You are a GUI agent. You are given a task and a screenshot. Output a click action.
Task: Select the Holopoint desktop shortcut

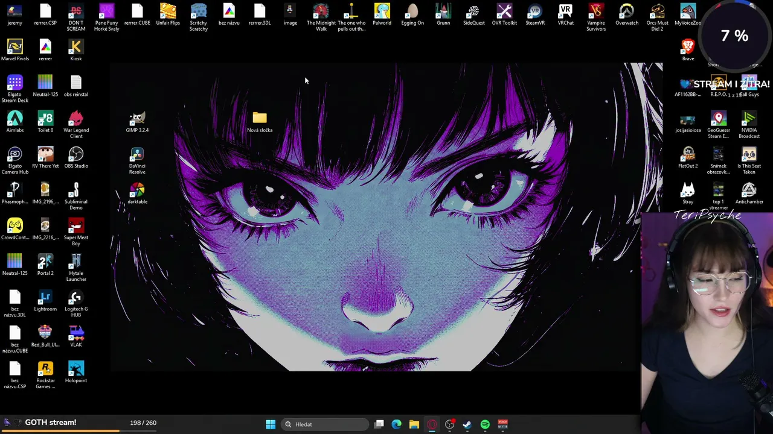tap(76, 373)
